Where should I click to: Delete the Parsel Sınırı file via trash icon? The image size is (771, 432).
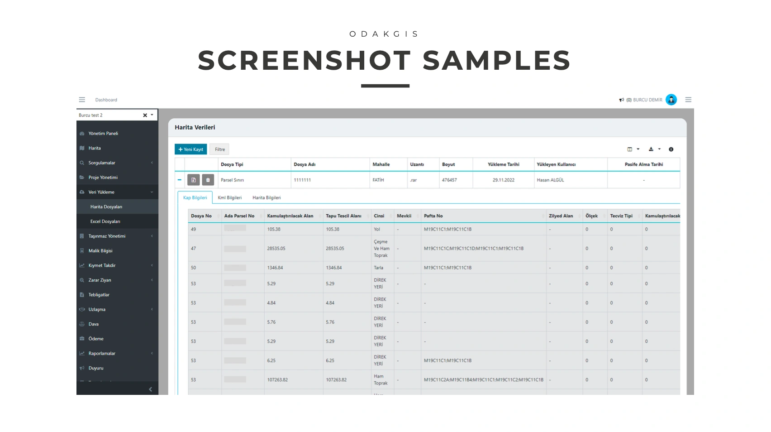(208, 180)
